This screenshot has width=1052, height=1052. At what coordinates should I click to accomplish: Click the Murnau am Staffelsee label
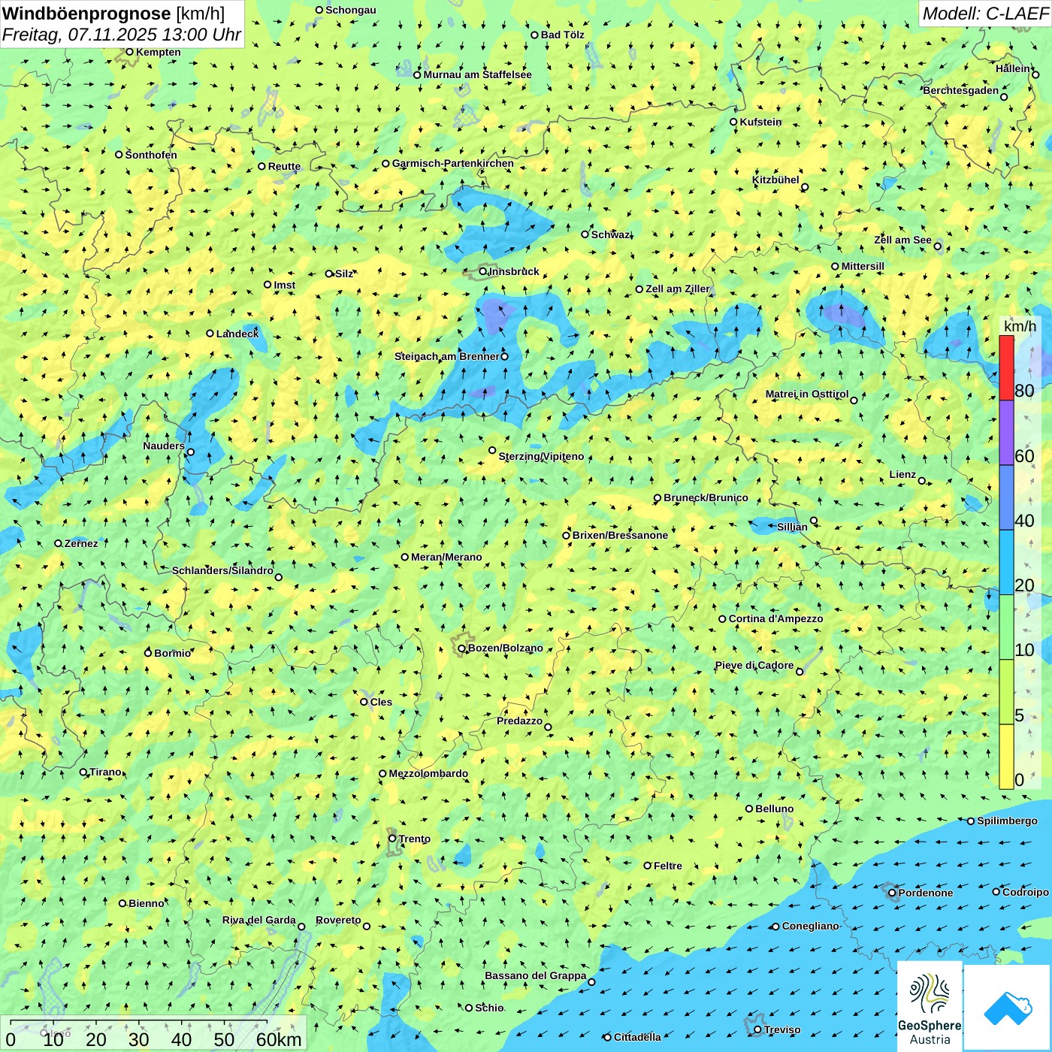coord(477,74)
